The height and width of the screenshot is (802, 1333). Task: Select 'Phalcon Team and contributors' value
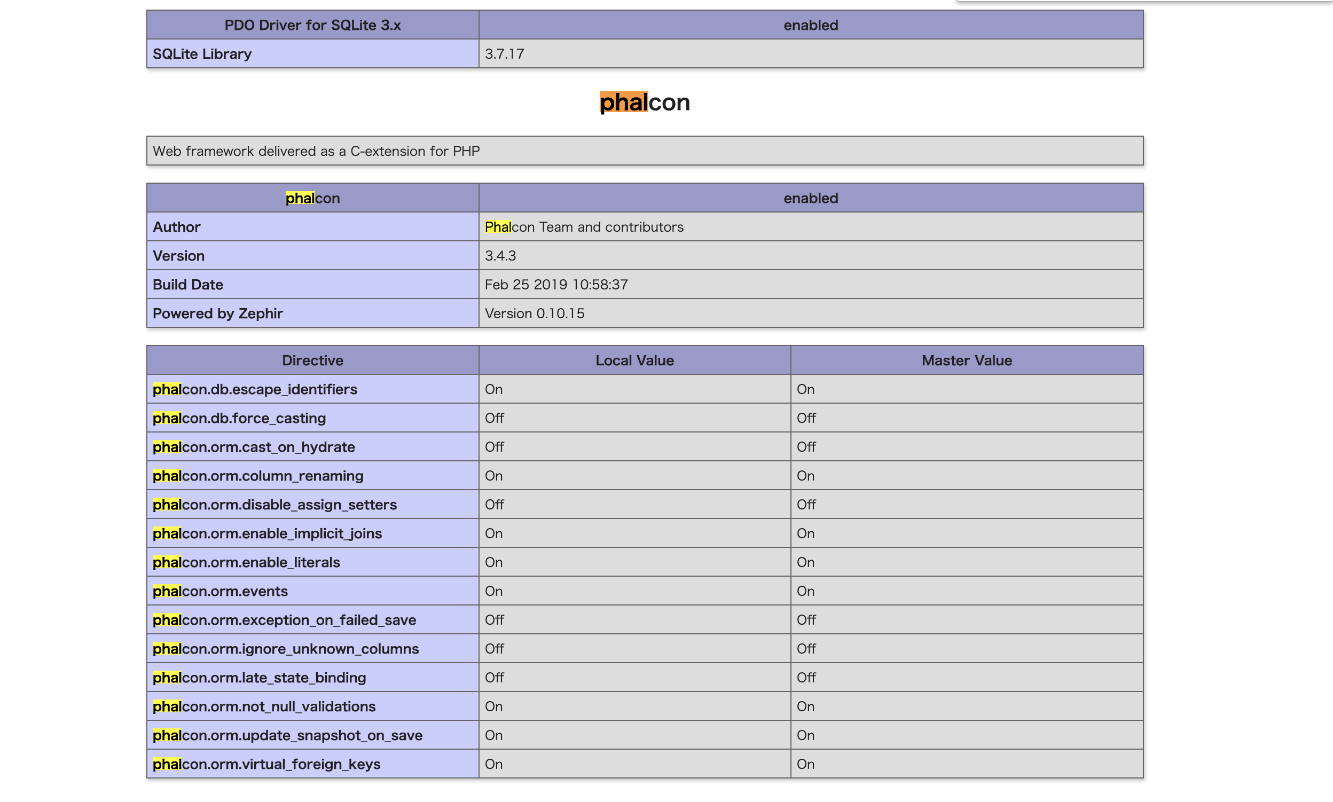584,226
